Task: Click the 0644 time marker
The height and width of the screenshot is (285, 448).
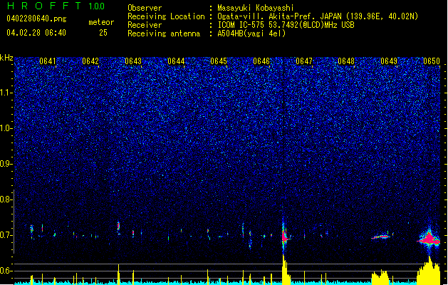Action: [x=176, y=61]
